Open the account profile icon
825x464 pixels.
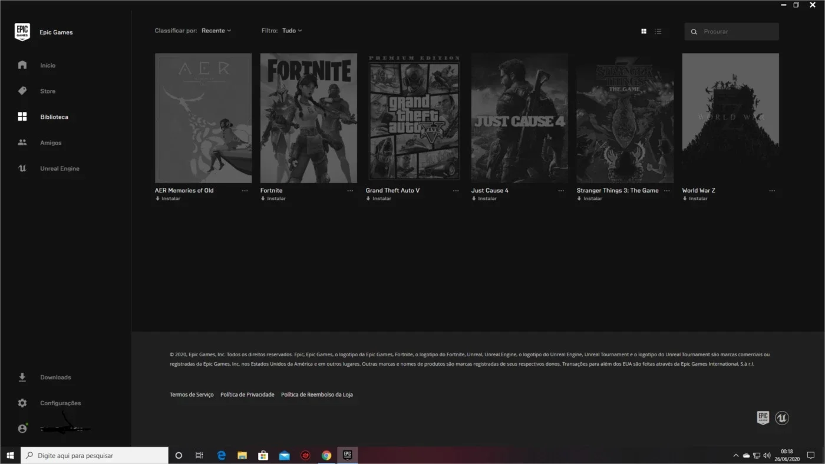tap(22, 429)
